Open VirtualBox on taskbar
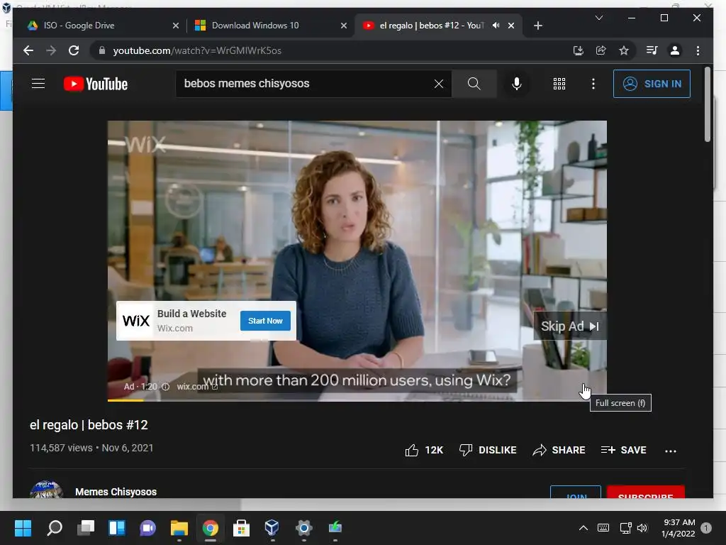 [x=272, y=528]
